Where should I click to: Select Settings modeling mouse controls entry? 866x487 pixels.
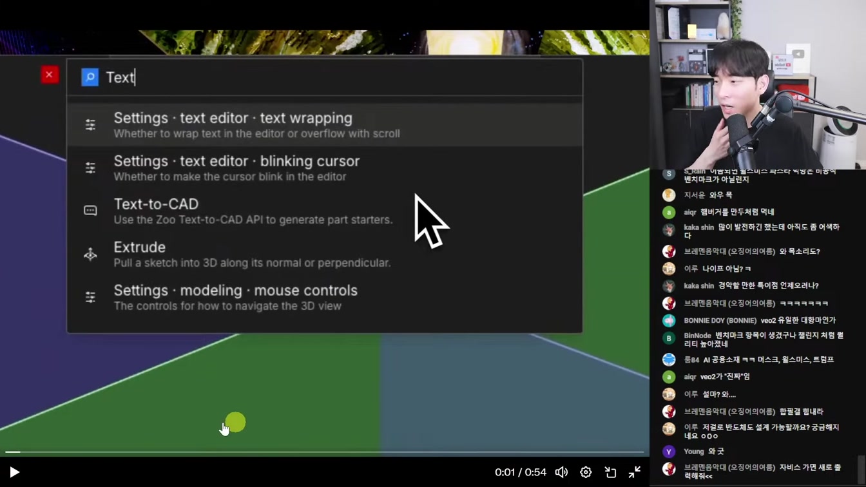tap(325, 298)
